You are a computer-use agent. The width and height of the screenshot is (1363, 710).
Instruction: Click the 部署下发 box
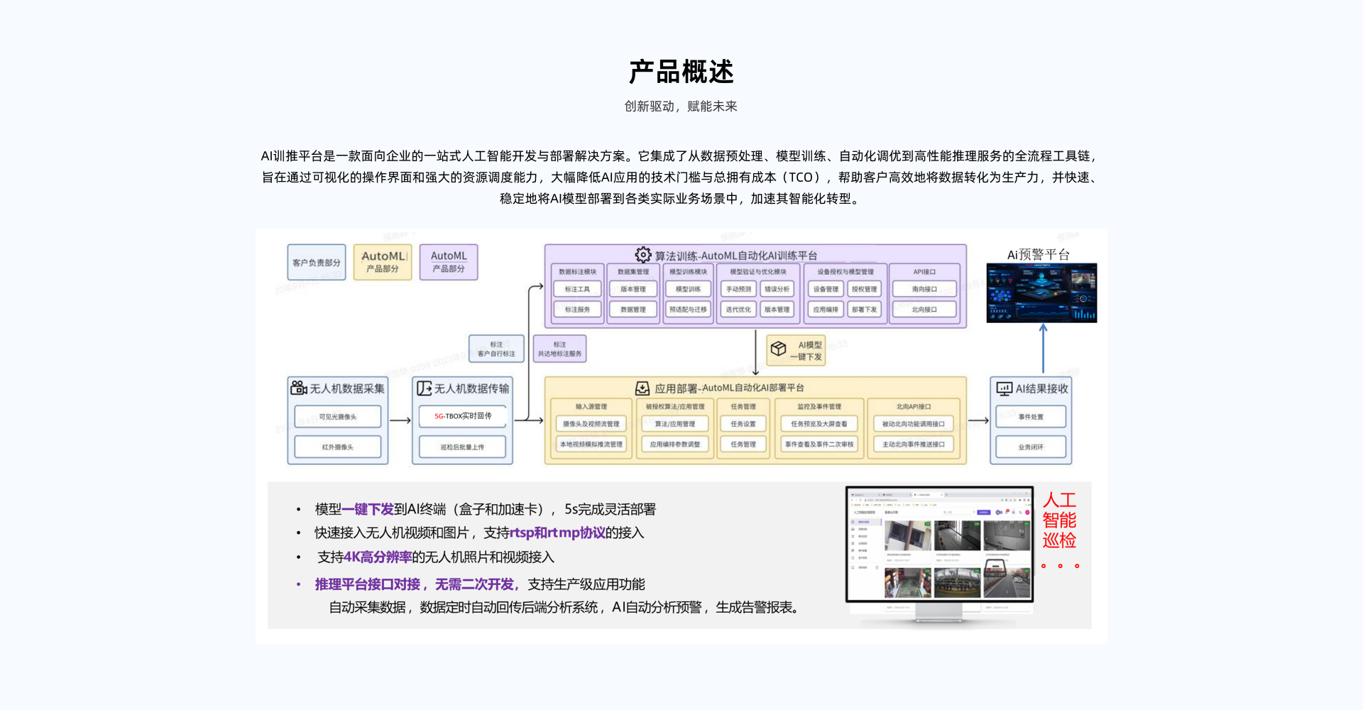click(864, 310)
